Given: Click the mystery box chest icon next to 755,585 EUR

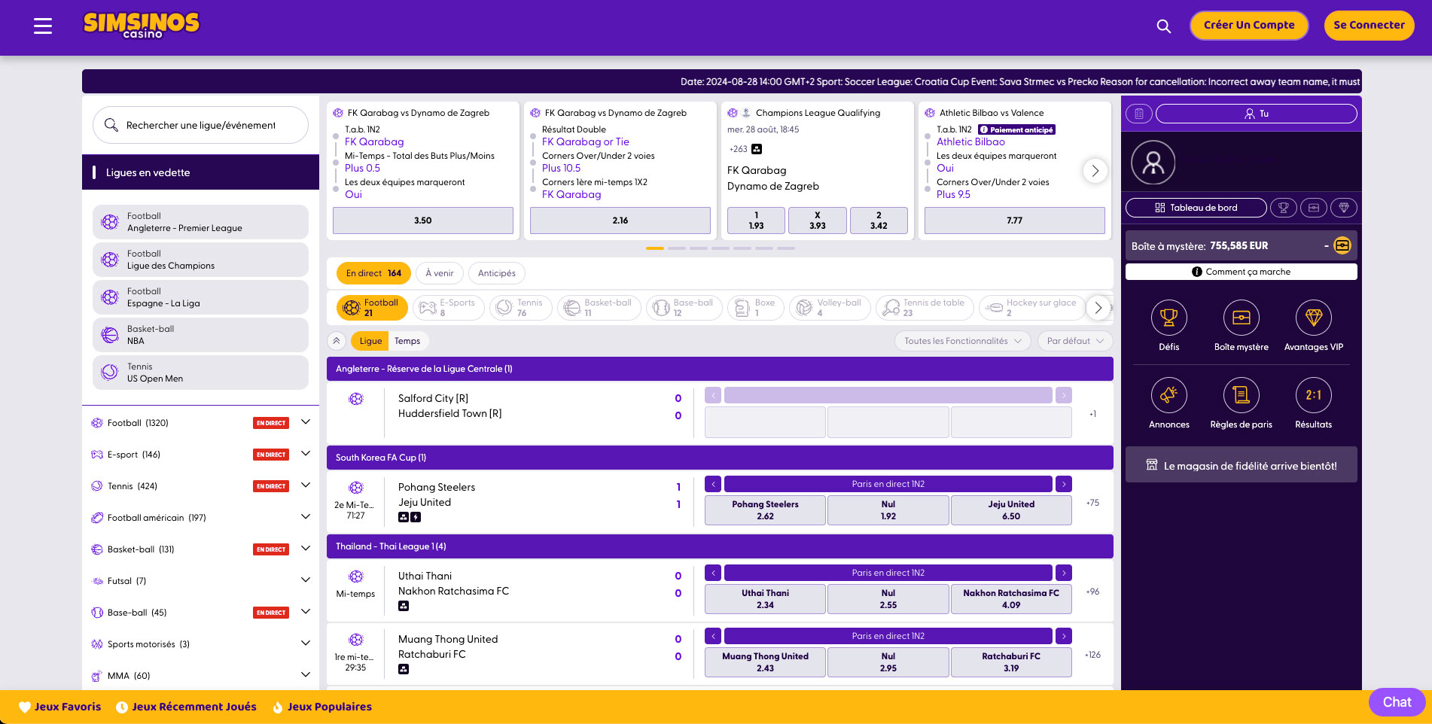Looking at the screenshot, I should (1342, 245).
